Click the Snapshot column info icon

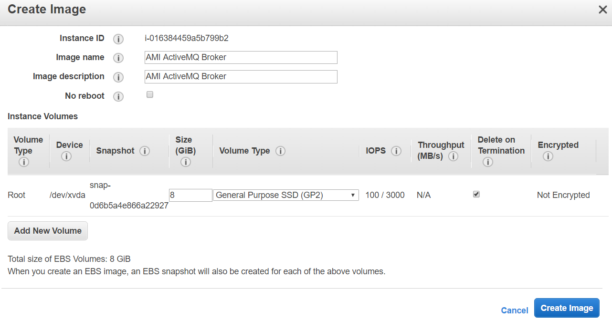pyautogui.click(x=145, y=151)
